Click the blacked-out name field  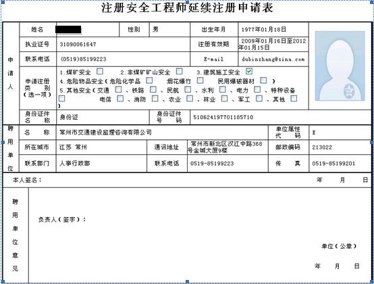(68, 29)
